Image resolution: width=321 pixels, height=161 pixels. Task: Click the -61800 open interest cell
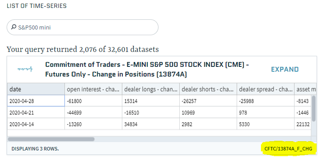93,101
